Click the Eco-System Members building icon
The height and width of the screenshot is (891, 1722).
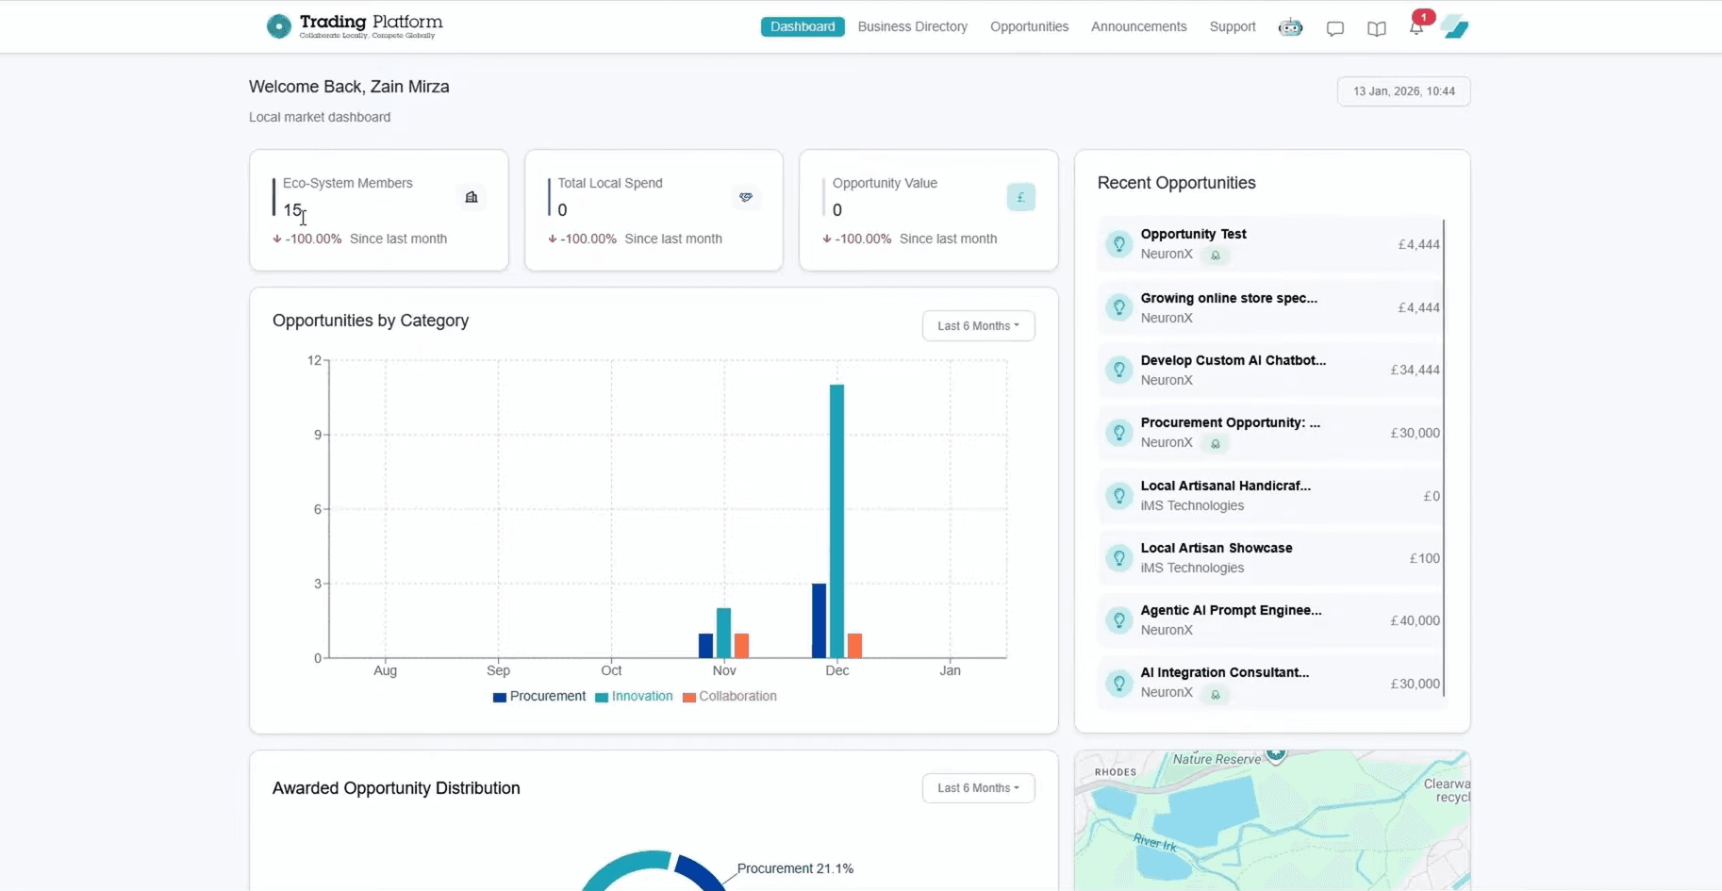click(472, 197)
